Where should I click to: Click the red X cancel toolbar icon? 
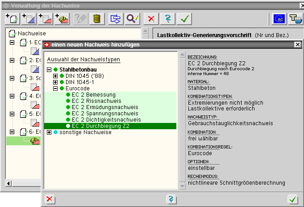click(x=152, y=19)
